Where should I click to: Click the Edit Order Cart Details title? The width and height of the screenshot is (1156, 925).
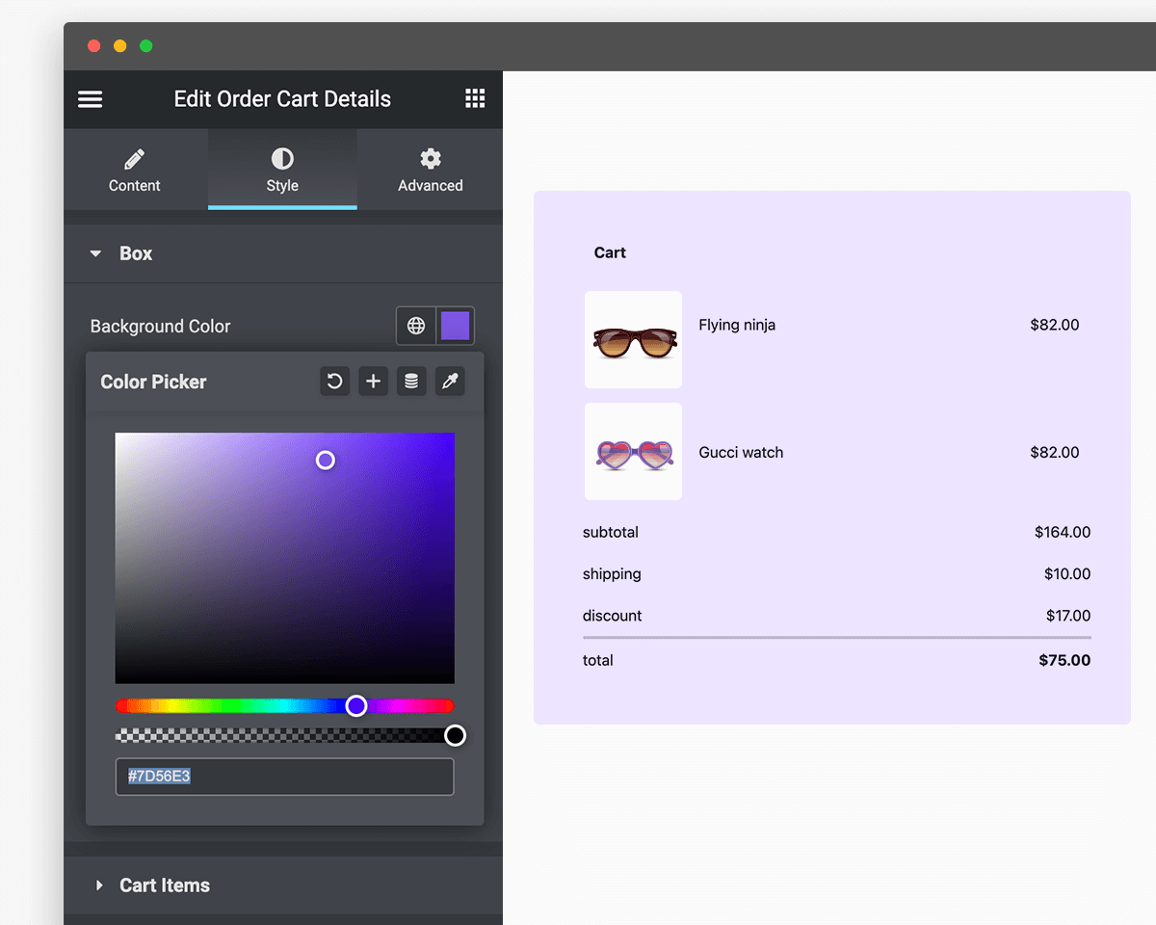point(281,98)
